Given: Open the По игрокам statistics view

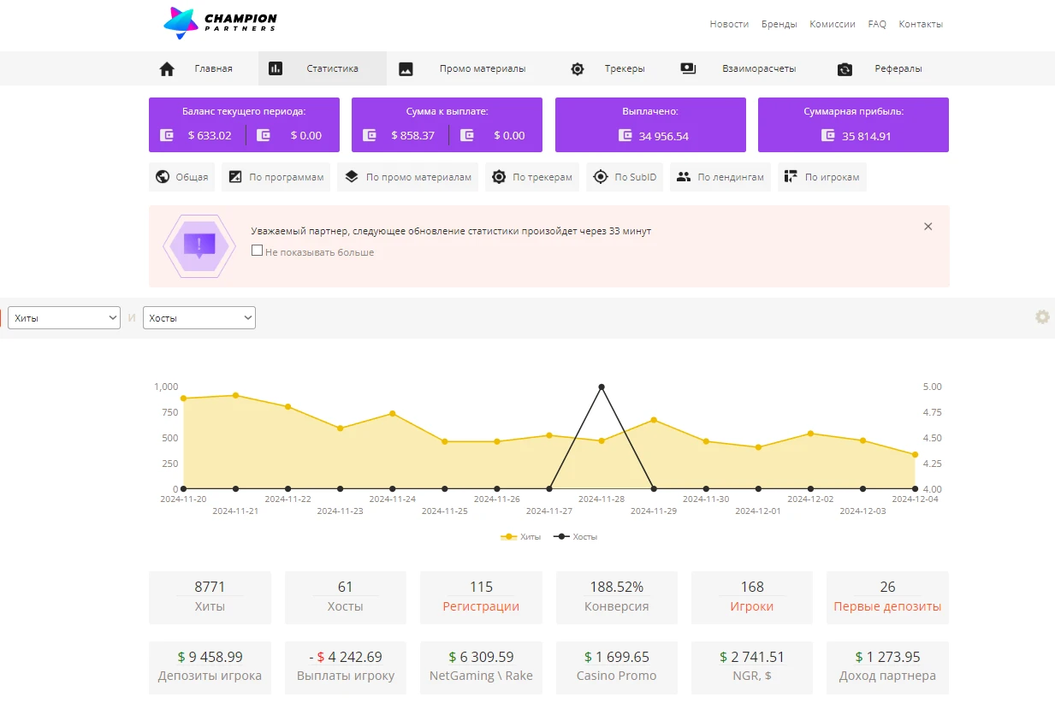Looking at the screenshot, I should click(821, 177).
